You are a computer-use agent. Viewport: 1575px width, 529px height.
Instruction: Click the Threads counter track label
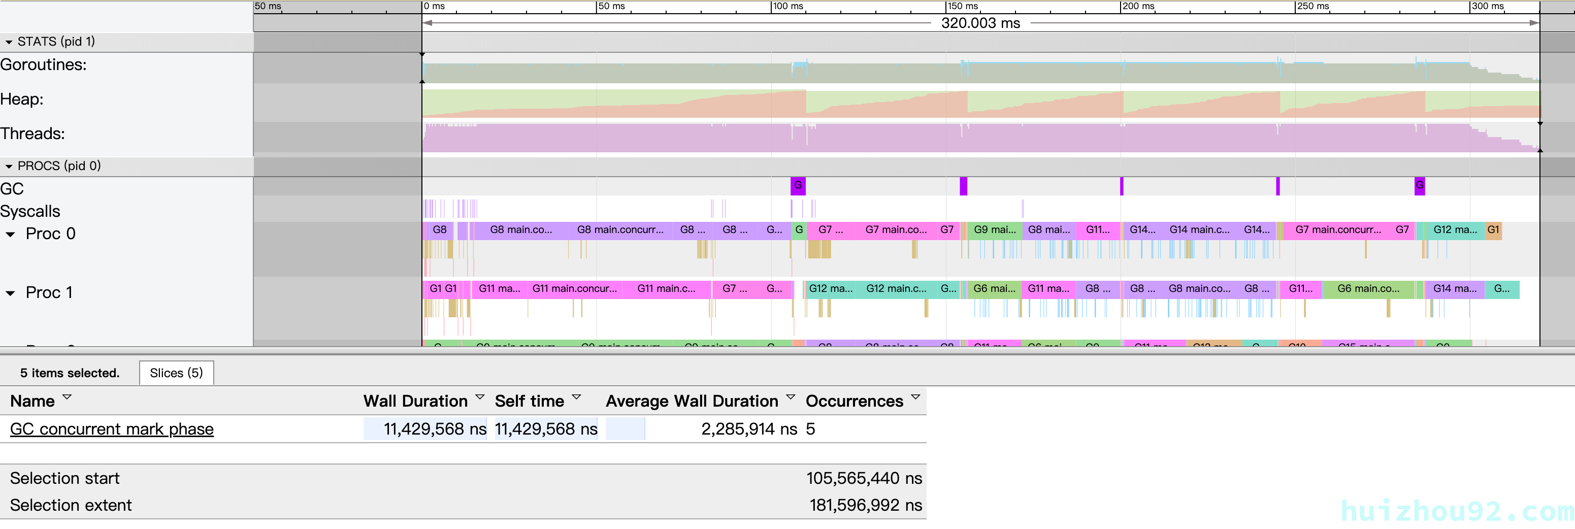32,134
